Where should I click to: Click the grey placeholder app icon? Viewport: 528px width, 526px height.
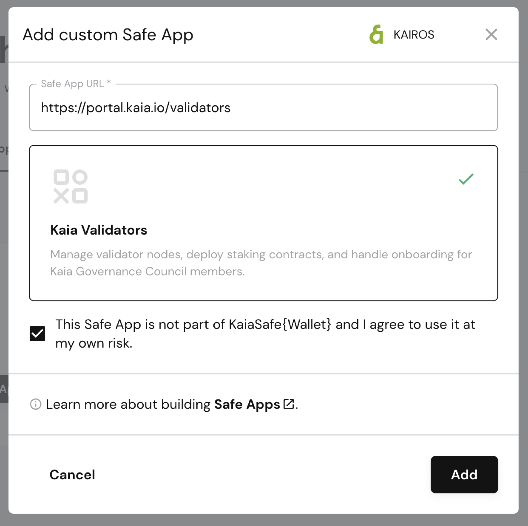tap(70, 186)
